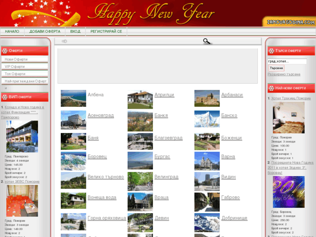Click the Хотел Тракиец bedroom photo
The width and height of the screenshot is (316, 237).
[289, 117]
